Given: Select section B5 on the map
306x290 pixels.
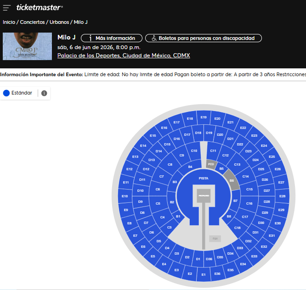Looking at the screenshot, I should (221, 168).
